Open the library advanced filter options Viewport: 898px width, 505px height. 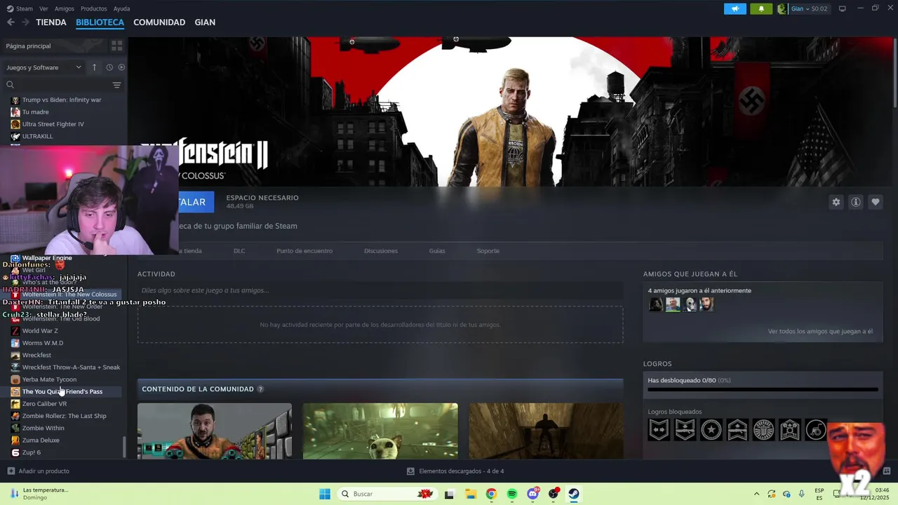pyautogui.click(x=116, y=85)
